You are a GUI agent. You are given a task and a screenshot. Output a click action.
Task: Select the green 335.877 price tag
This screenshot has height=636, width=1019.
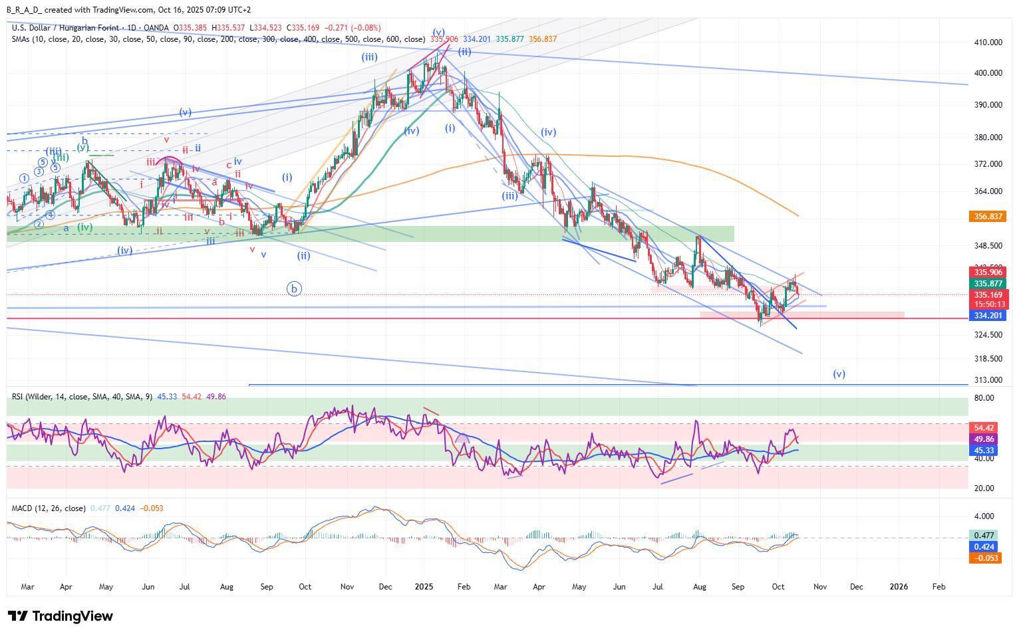tap(988, 284)
